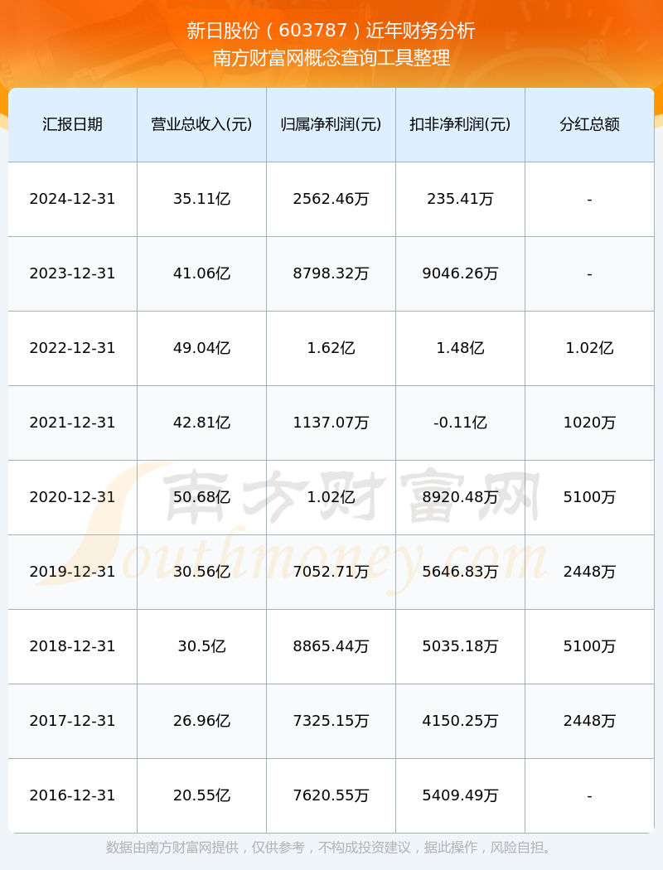This screenshot has height=870, width=663.
Task: Click the -0.11亿 value
Action: (461, 423)
